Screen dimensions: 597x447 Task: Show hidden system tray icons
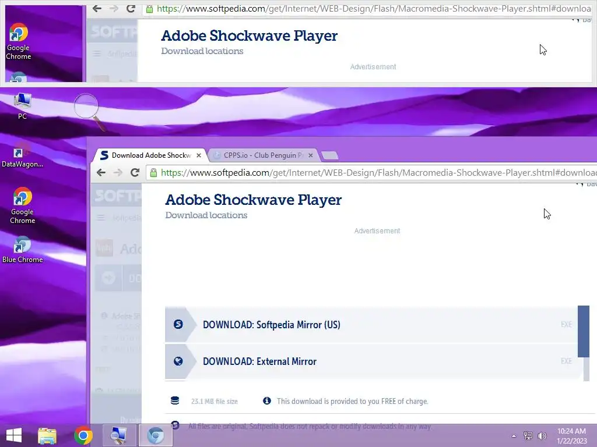(x=514, y=435)
